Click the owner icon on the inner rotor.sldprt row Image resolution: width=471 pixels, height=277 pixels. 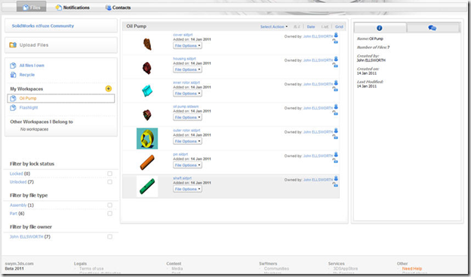point(336,82)
